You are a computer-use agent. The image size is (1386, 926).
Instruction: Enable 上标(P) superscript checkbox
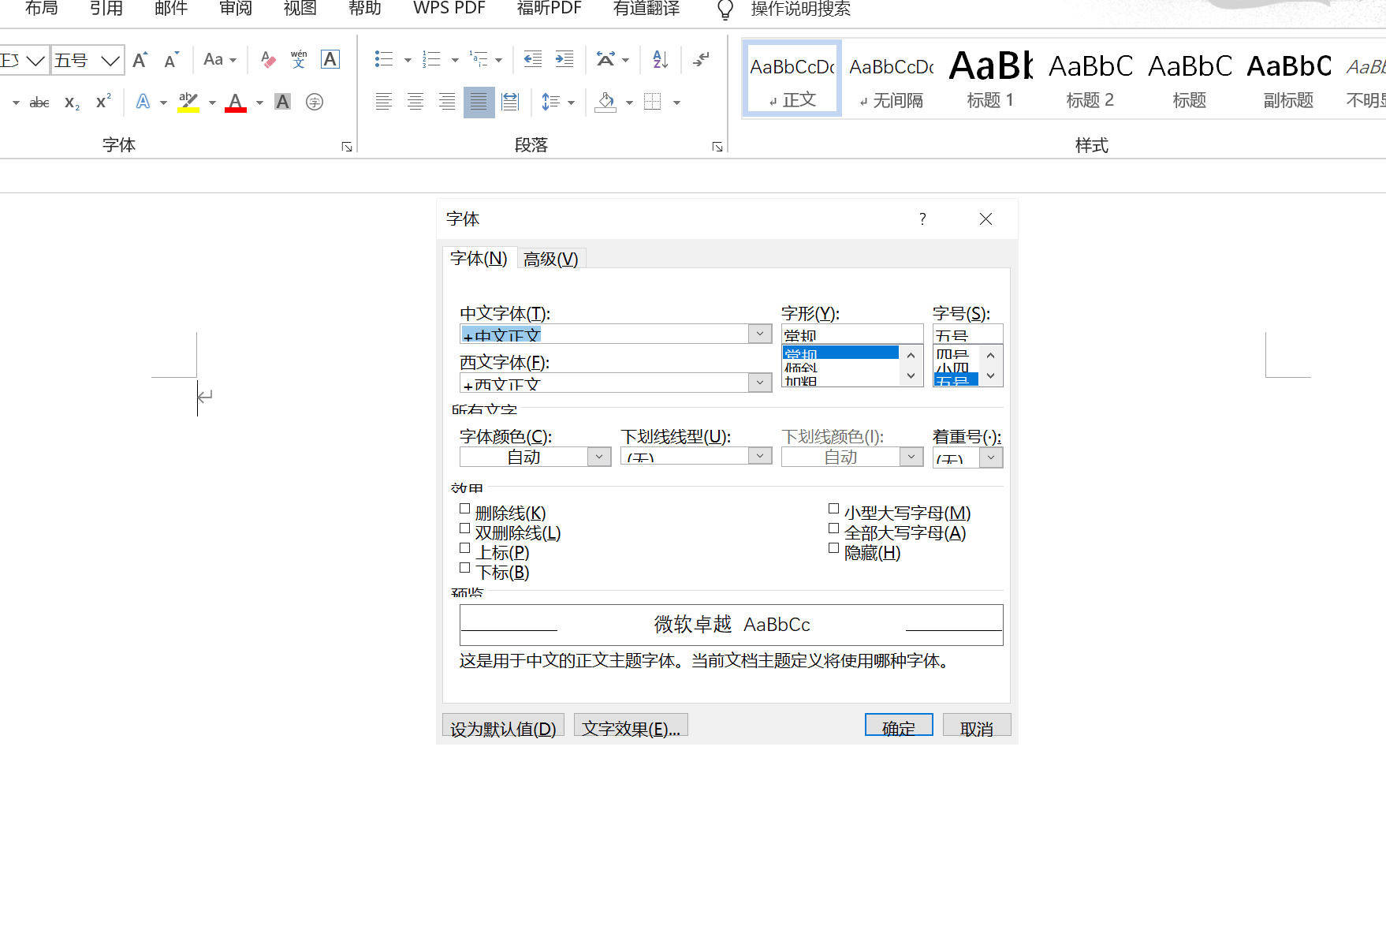pyautogui.click(x=464, y=549)
